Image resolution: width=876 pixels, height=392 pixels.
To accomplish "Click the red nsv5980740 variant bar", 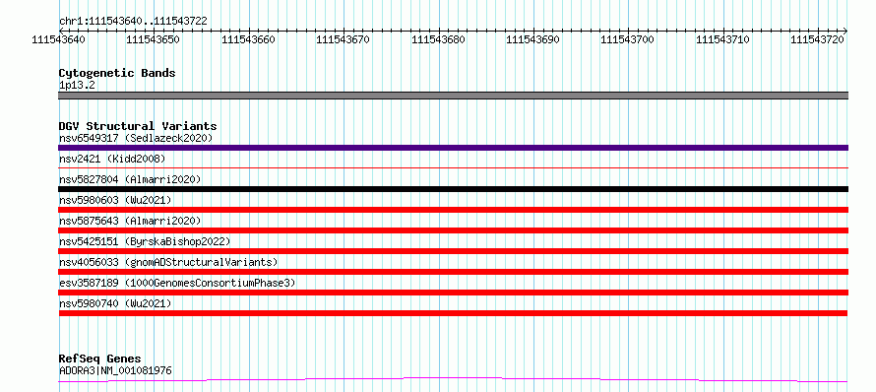I will (453, 313).
